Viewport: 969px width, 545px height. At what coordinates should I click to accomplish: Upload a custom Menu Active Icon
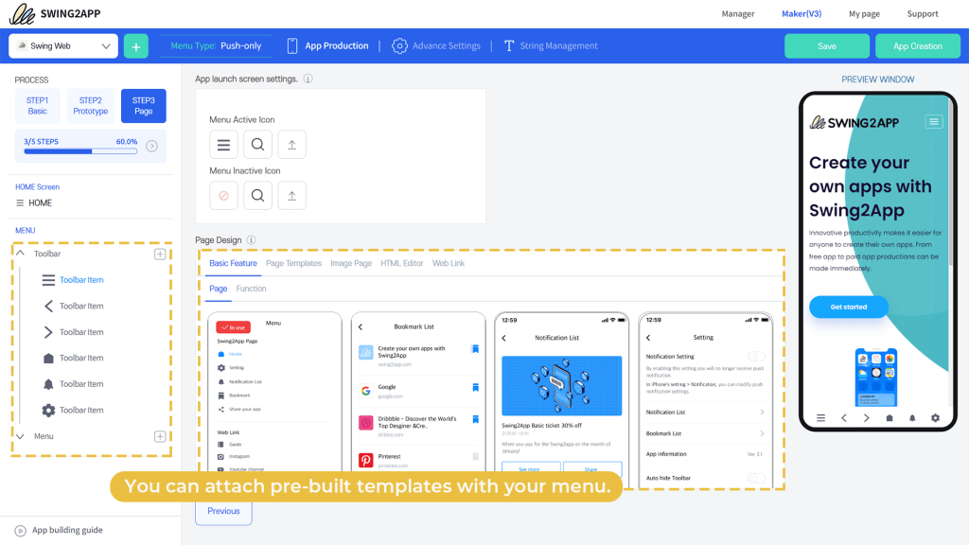[x=291, y=145]
